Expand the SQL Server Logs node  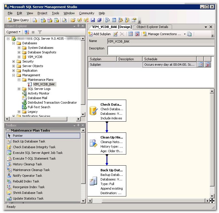click(19, 89)
